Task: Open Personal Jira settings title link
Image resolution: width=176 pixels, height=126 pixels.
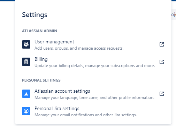Action: tap(57, 109)
